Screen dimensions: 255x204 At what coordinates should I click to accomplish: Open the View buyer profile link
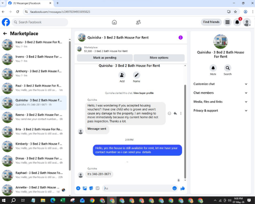(143, 93)
